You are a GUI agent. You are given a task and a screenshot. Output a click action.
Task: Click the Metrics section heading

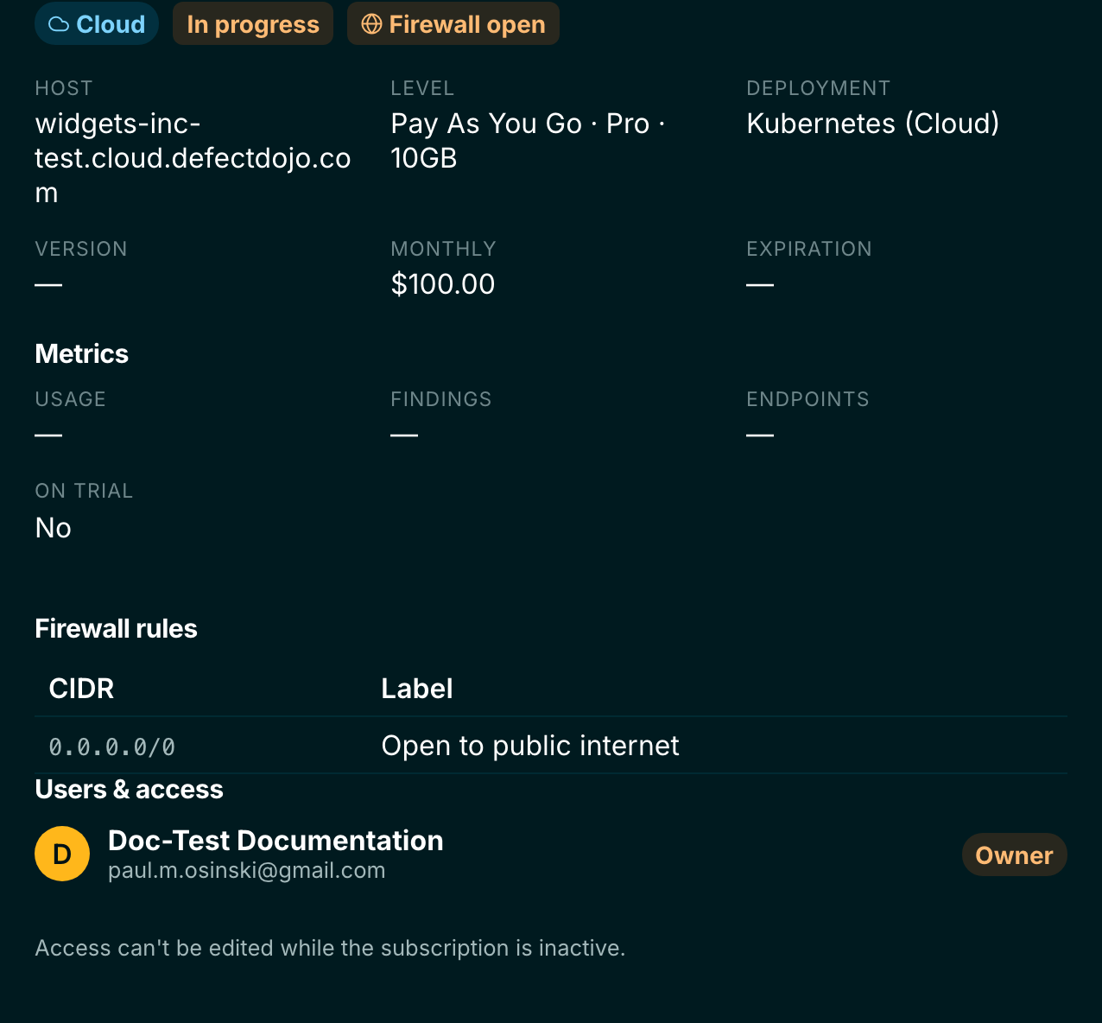[x=81, y=353]
